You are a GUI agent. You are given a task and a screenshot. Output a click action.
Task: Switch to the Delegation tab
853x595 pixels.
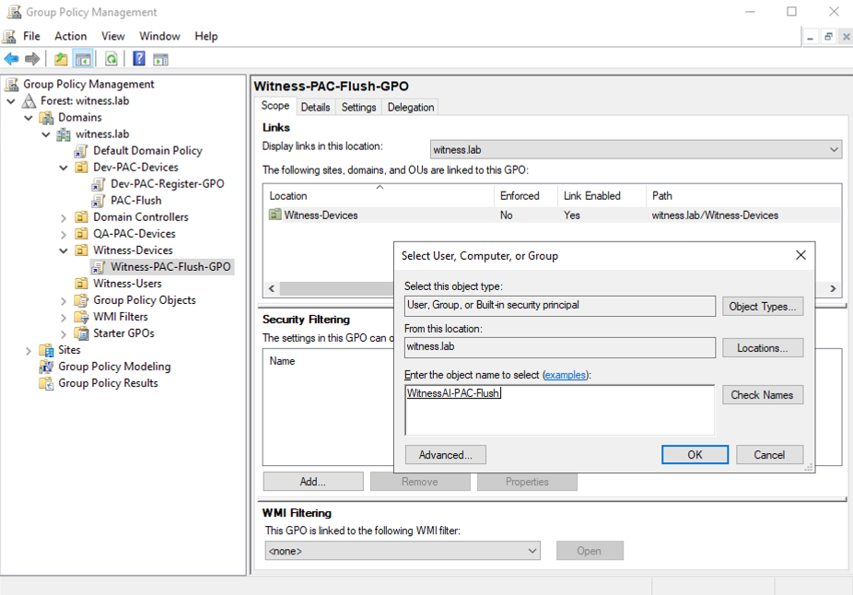click(x=411, y=107)
